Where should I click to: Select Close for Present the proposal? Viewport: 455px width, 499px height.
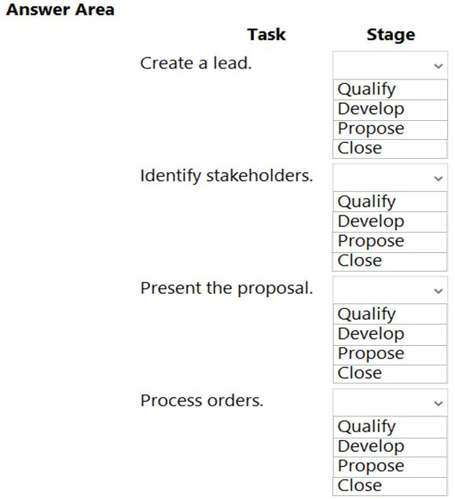pos(390,374)
